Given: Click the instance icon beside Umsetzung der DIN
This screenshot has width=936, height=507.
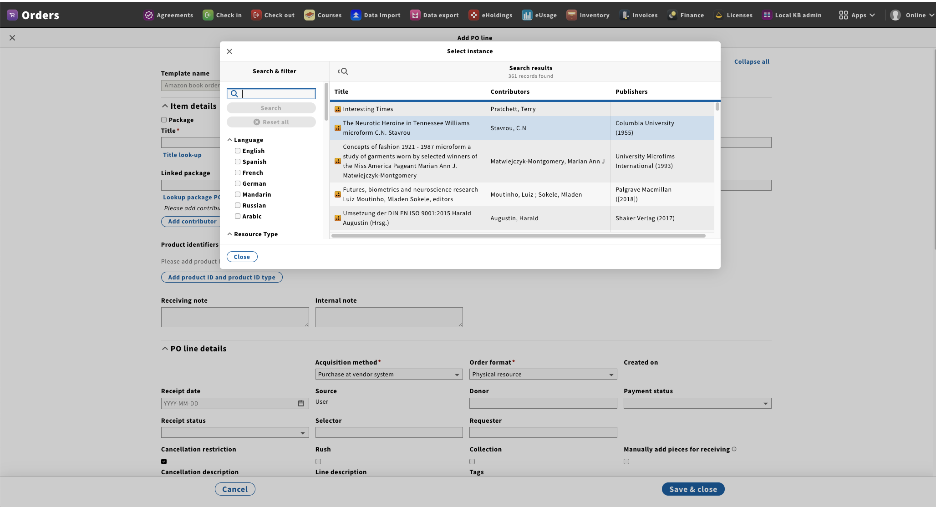Looking at the screenshot, I should click(x=338, y=218).
